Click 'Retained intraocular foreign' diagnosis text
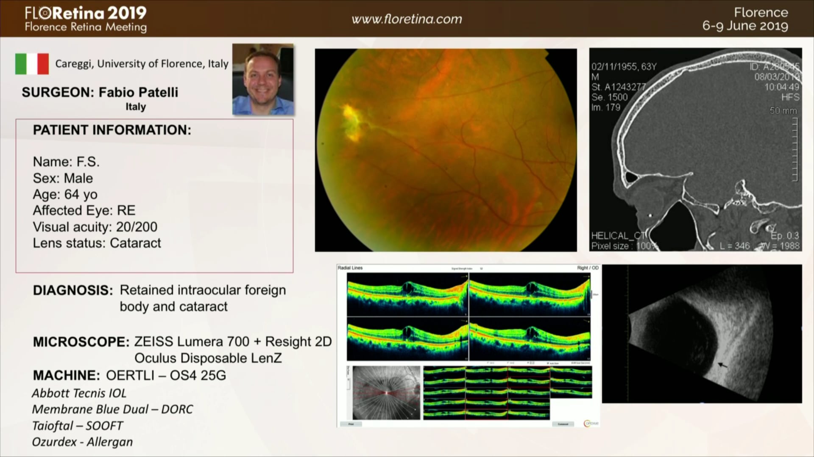The image size is (814, 457). [x=203, y=290]
